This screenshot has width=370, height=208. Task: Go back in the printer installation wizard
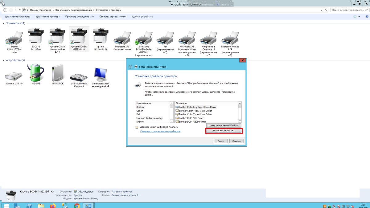click(x=130, y=67)
